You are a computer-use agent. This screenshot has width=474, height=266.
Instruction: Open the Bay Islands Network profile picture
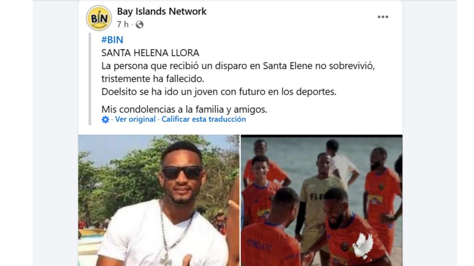click(99, 18)
